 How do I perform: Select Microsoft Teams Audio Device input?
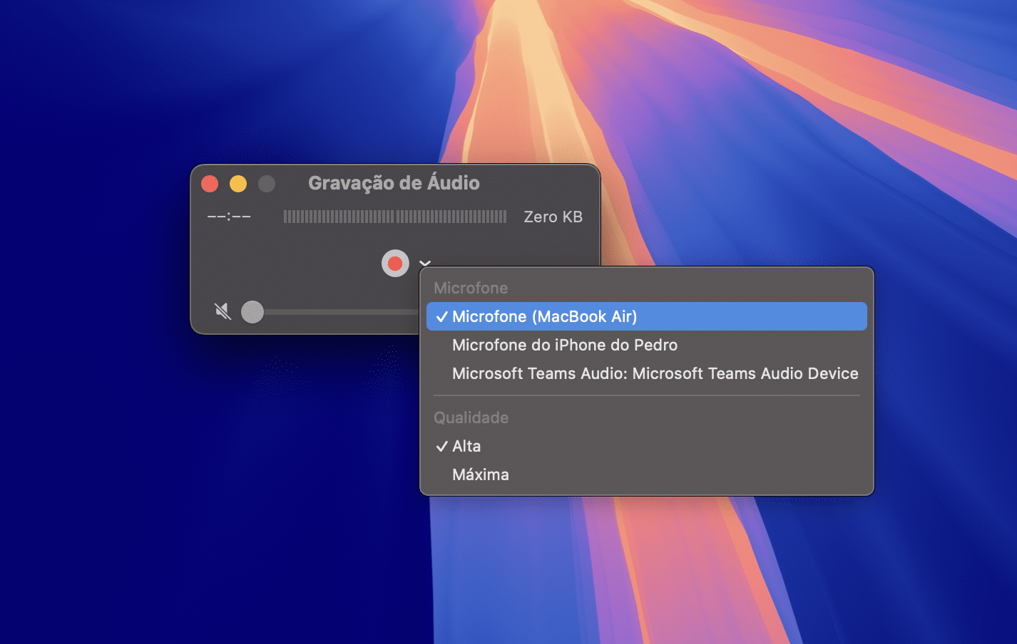(647, 373)
